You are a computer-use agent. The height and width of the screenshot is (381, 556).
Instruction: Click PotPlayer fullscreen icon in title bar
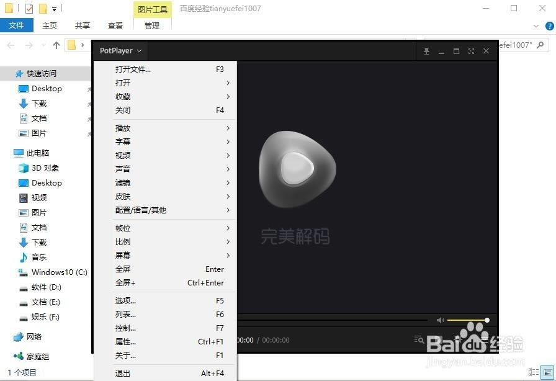[471, 51]
